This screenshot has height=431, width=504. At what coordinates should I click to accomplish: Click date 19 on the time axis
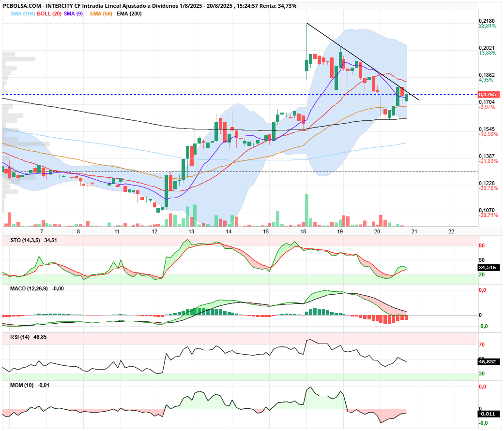[x=340, y=231]
